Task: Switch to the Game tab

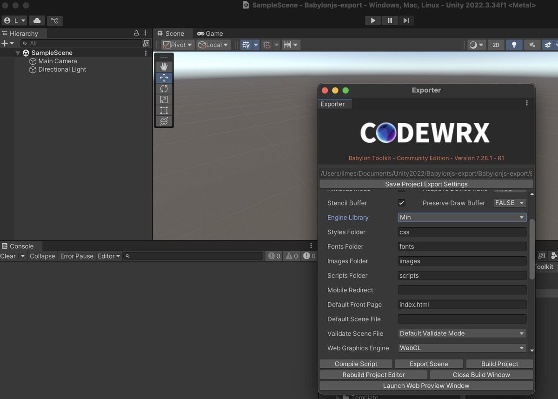Action: (x=210, y=33)
